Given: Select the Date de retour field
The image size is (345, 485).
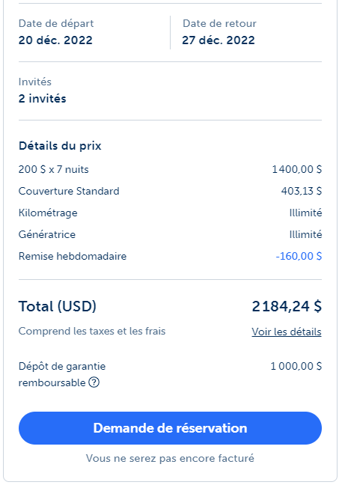Looking at the screenshot, I should point(252,32).
